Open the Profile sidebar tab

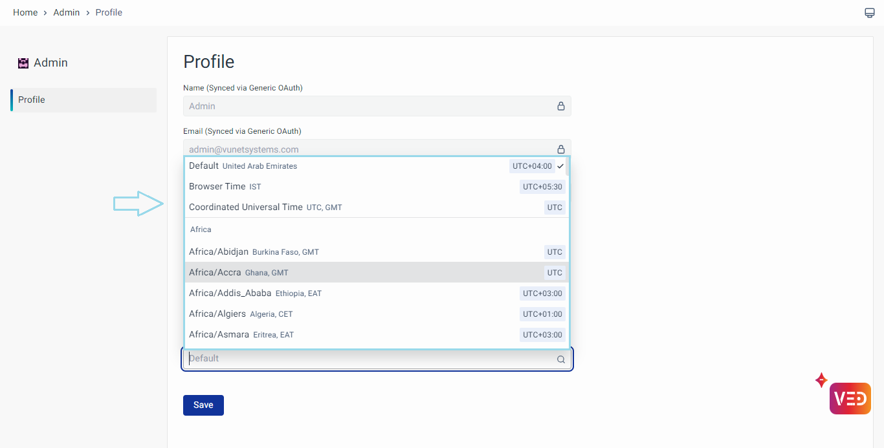[83, 100]
